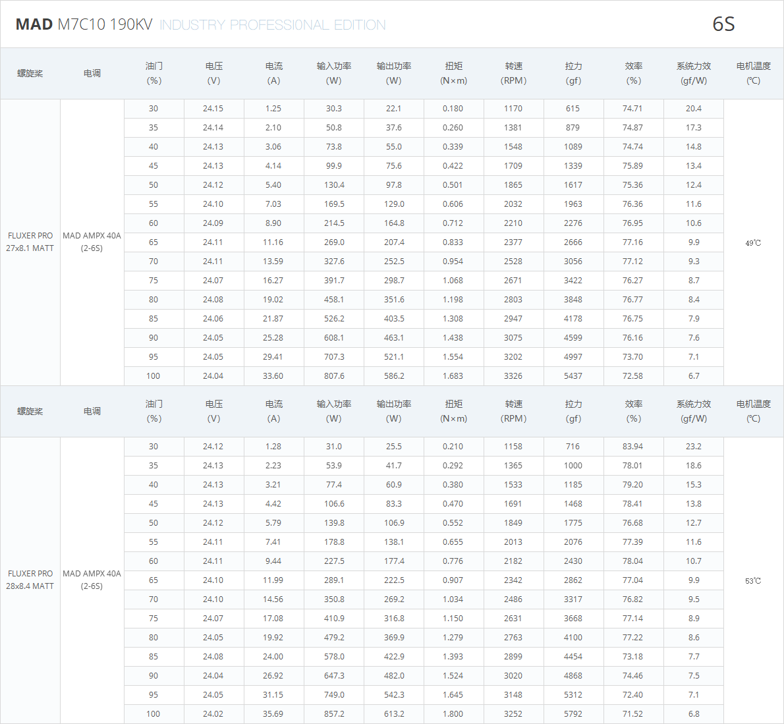The width and height of the screenshot is (784, 724).
Task: Click torque value 1.150
Action: [453, 619]
